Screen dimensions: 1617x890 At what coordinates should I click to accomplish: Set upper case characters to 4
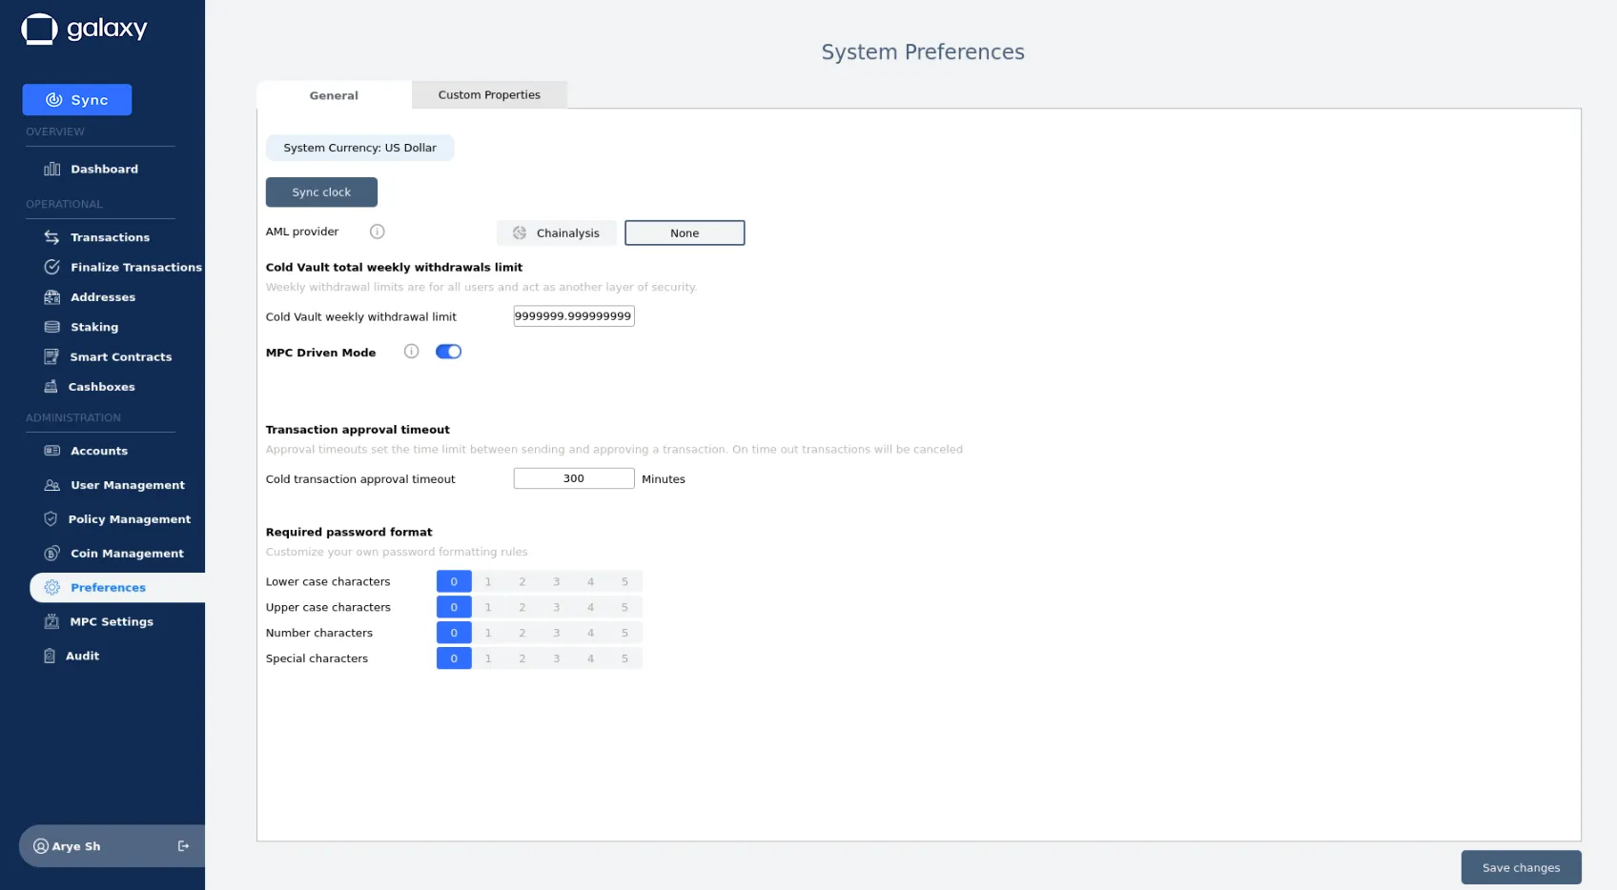pyautogui.click(x=591, y=607)
